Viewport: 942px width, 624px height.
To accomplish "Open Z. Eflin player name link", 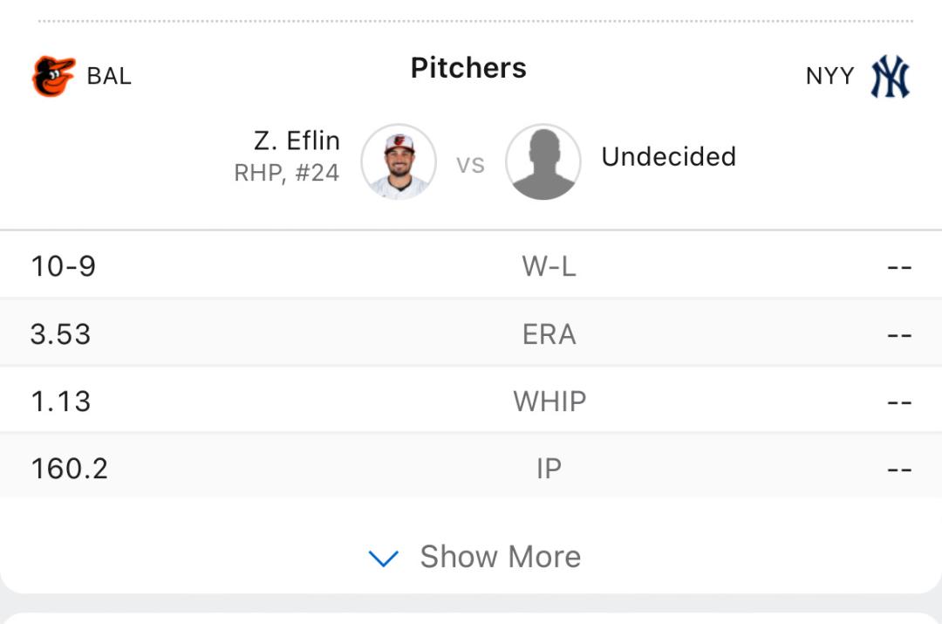I will 297,141.
